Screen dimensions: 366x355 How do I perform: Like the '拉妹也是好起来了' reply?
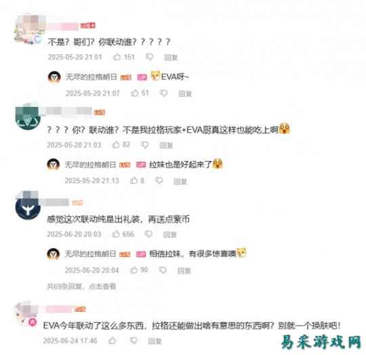[x=134, y=181]
